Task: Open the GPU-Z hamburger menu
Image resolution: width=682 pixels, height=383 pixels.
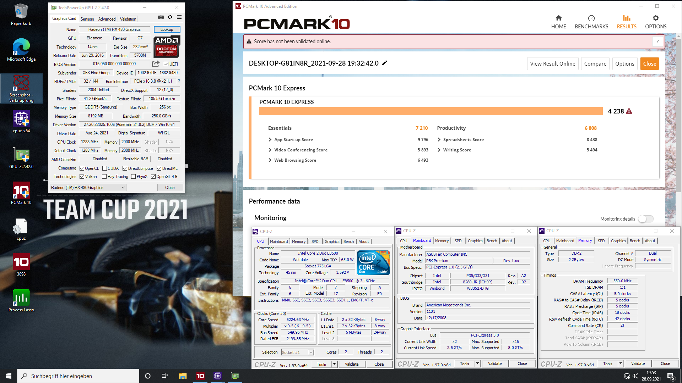Action: 179,17
